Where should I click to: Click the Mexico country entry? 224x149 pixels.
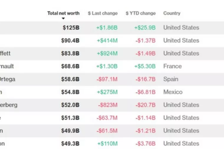[173, 92]
